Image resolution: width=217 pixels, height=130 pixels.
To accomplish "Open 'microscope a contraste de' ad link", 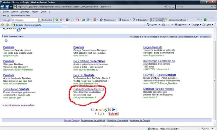I will (159, 61).
